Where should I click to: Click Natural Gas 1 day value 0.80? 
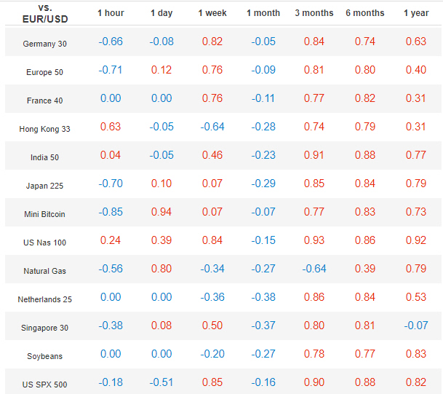161,269
